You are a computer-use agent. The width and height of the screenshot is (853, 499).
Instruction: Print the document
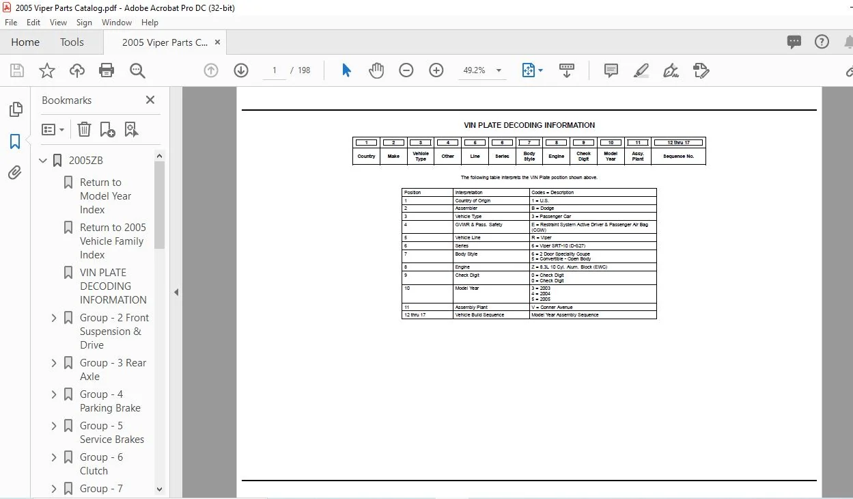click(x=107, y=70)
